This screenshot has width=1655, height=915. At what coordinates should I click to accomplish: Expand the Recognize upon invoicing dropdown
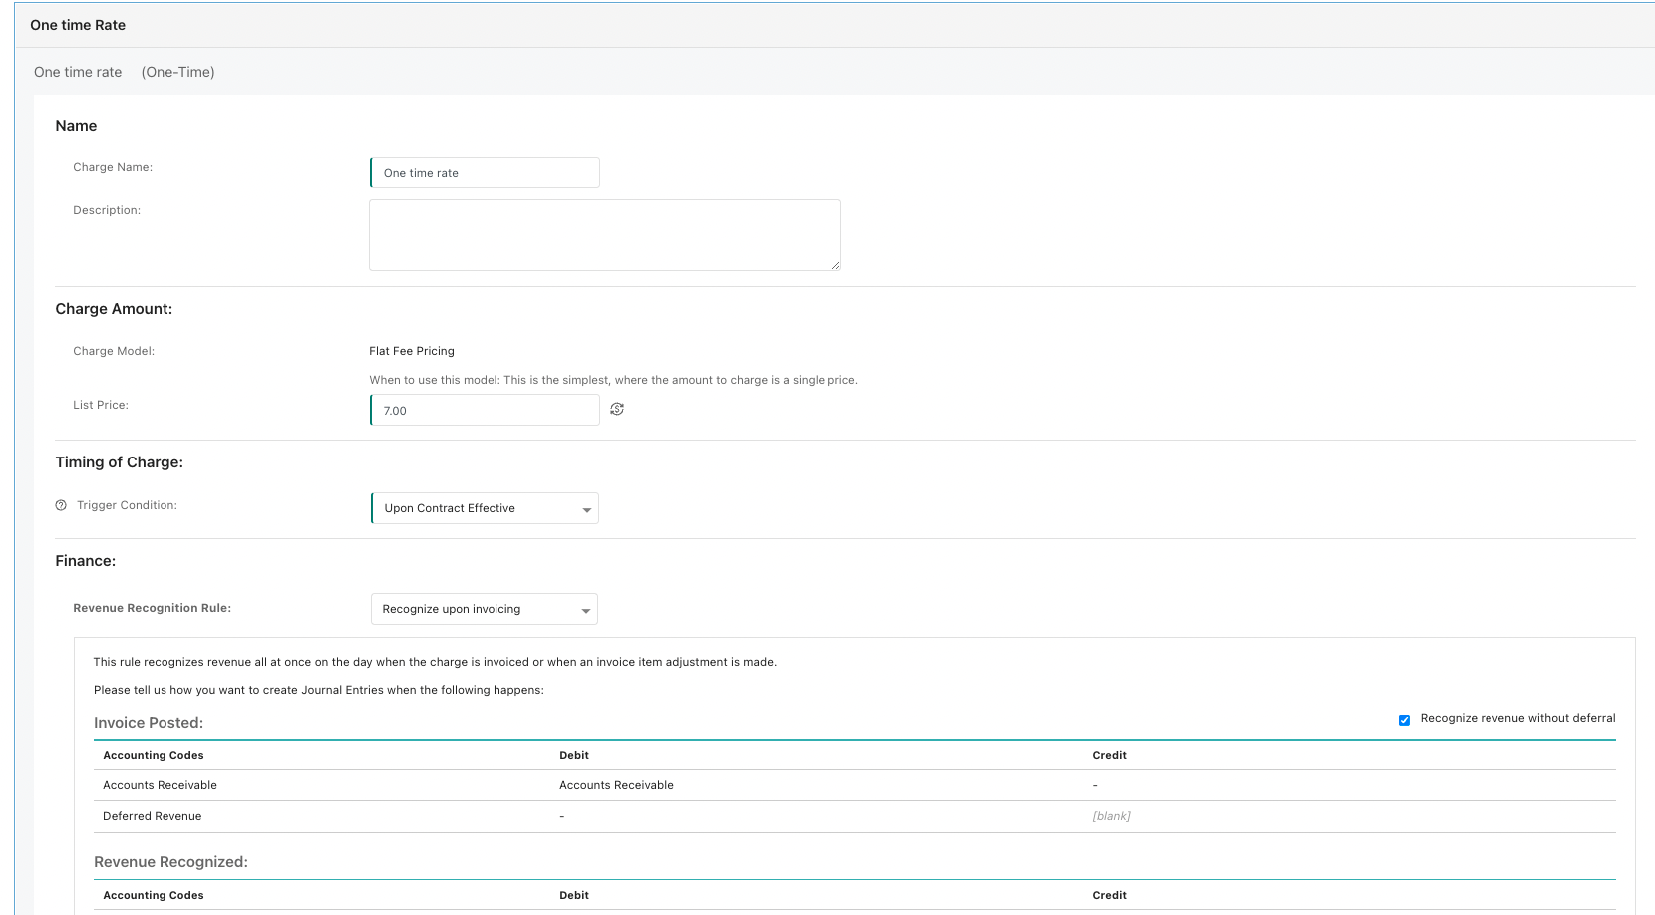click(485, 609)
